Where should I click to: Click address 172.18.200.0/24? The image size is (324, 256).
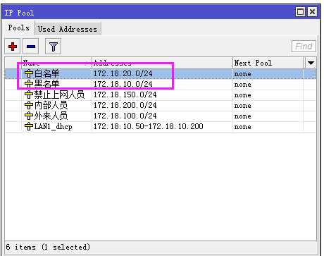click(x=125, y=105)
